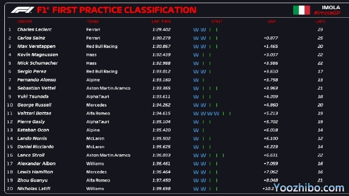Click Valtteri Bottas's wet tyre stint icons
This screenshot has width=349, height=196.
[x=206, y=114]
